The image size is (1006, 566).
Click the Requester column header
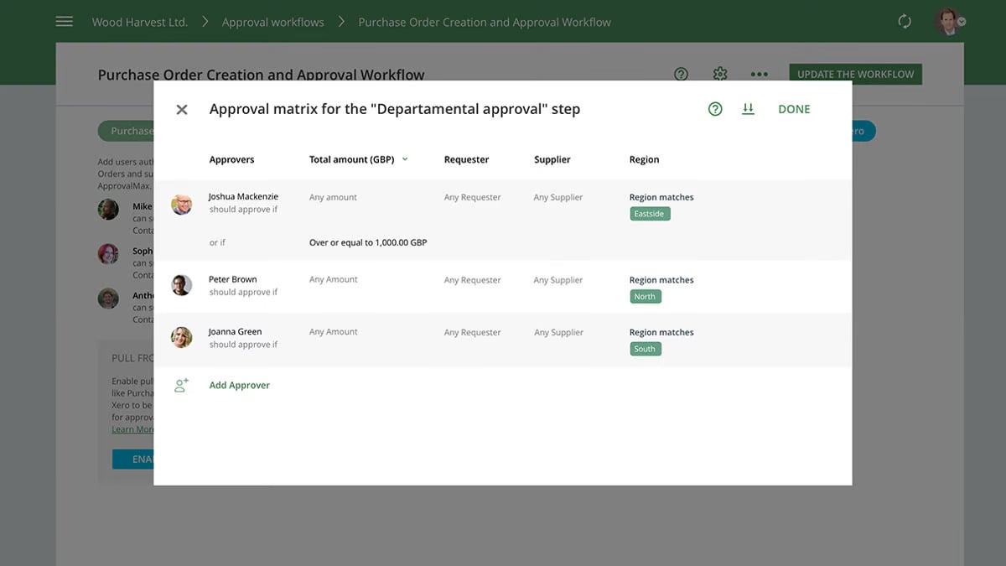click(x=466, y=159)
